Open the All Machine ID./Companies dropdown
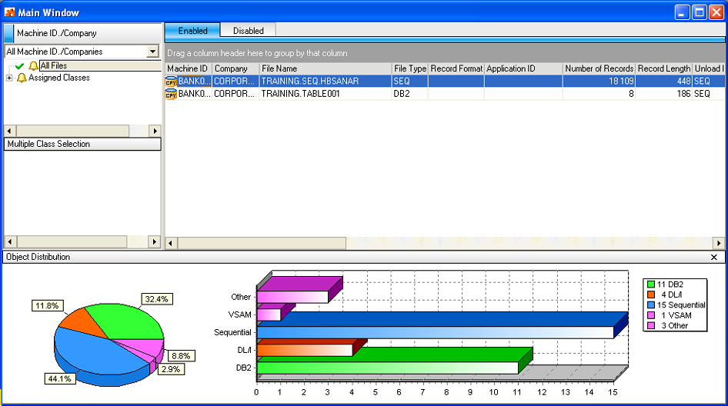728x406 pixels. click(x=152, y=52)
